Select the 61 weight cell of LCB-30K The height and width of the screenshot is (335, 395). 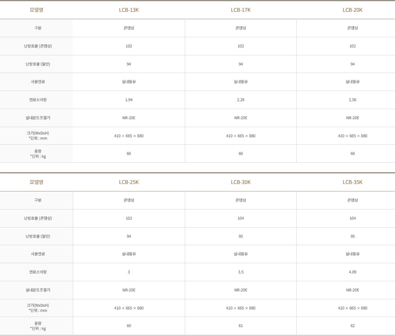[x=241, y=326]
